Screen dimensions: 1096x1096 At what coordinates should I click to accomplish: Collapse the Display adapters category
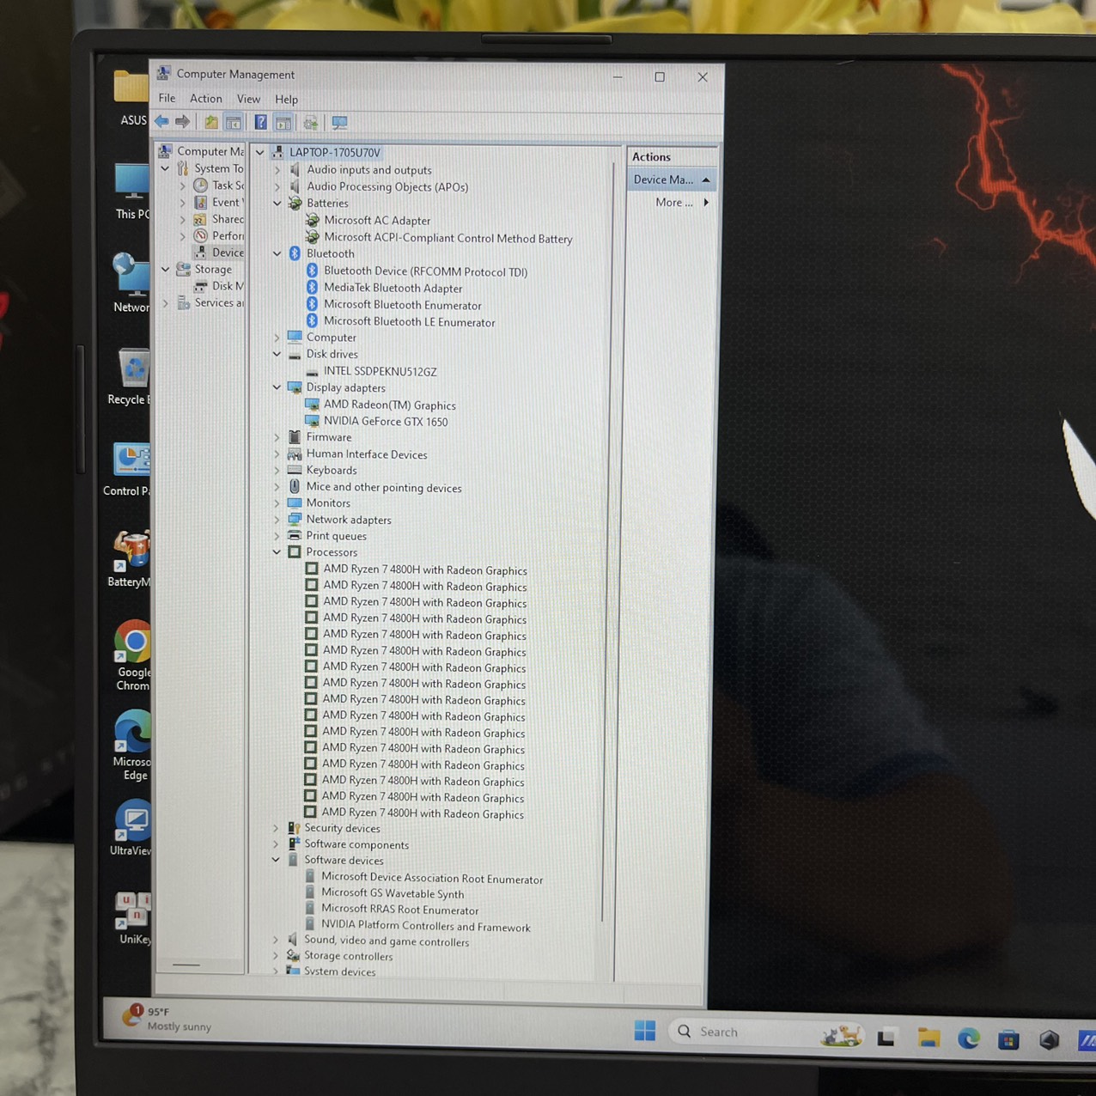277,387
